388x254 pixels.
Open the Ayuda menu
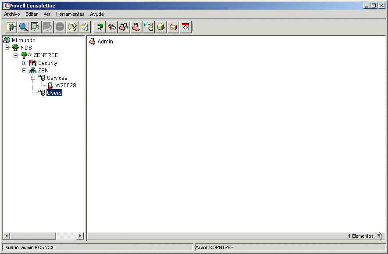(x=97, y=14)
